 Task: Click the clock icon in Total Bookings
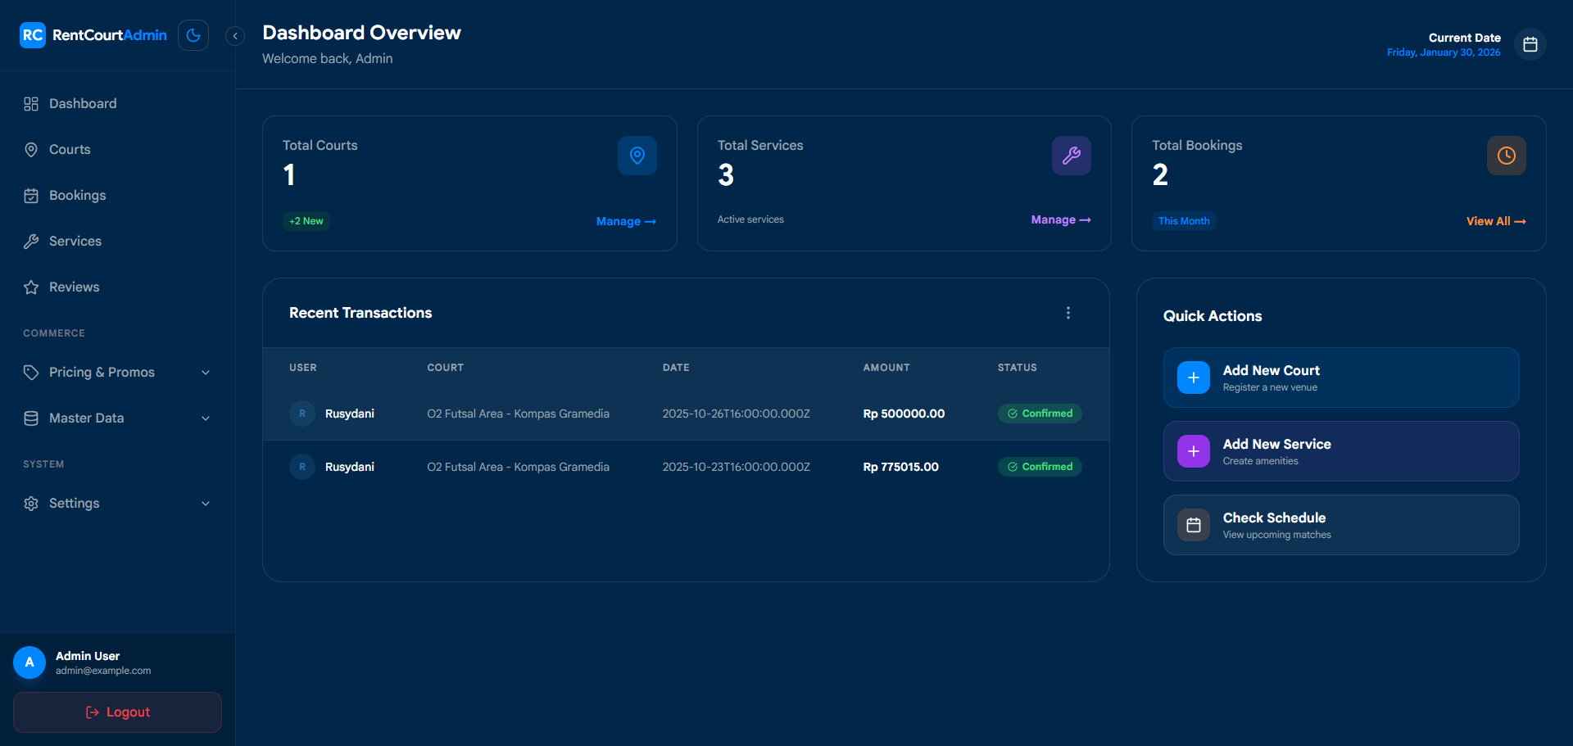(x=1506, y=156)
